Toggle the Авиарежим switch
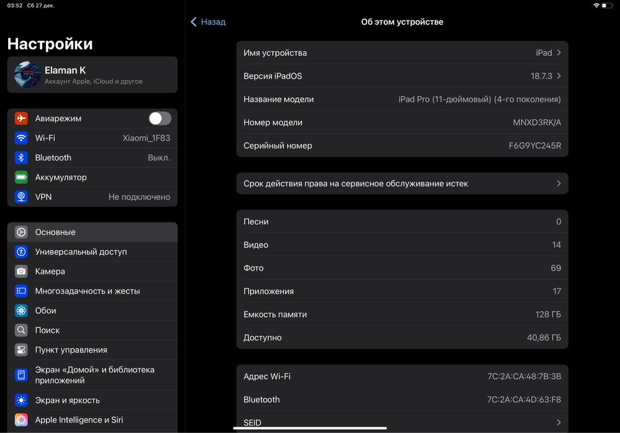 pos(160,118)
